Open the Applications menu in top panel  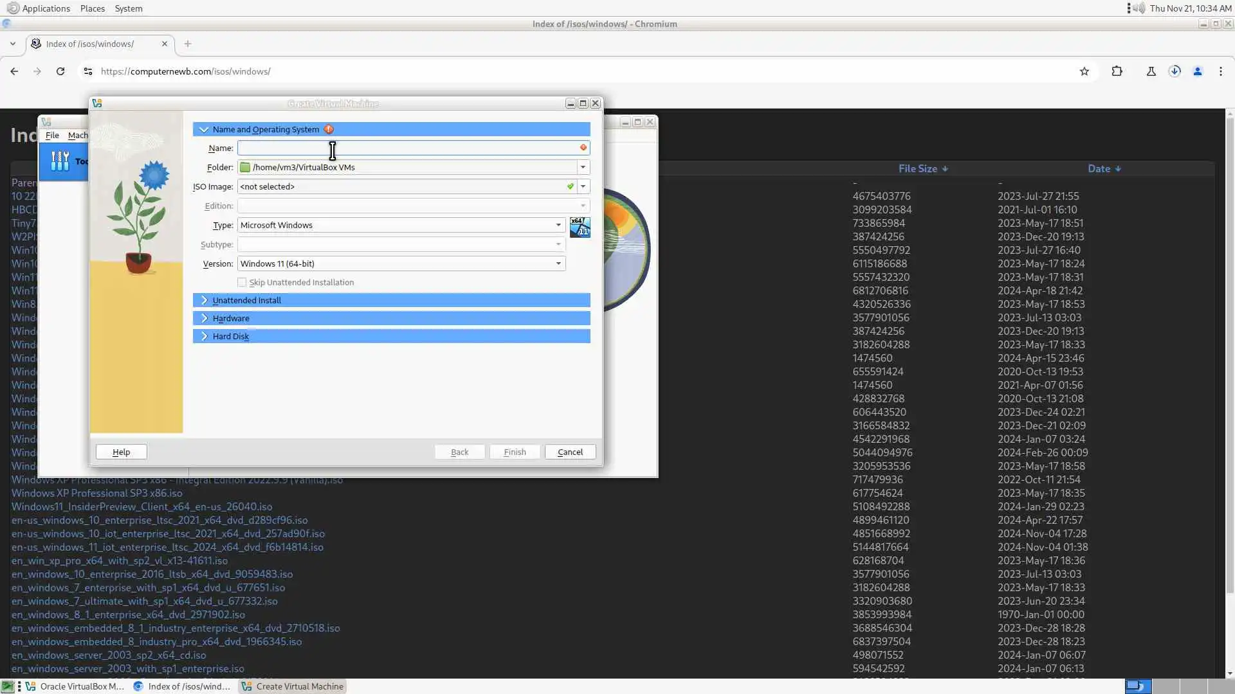(45, 8)
